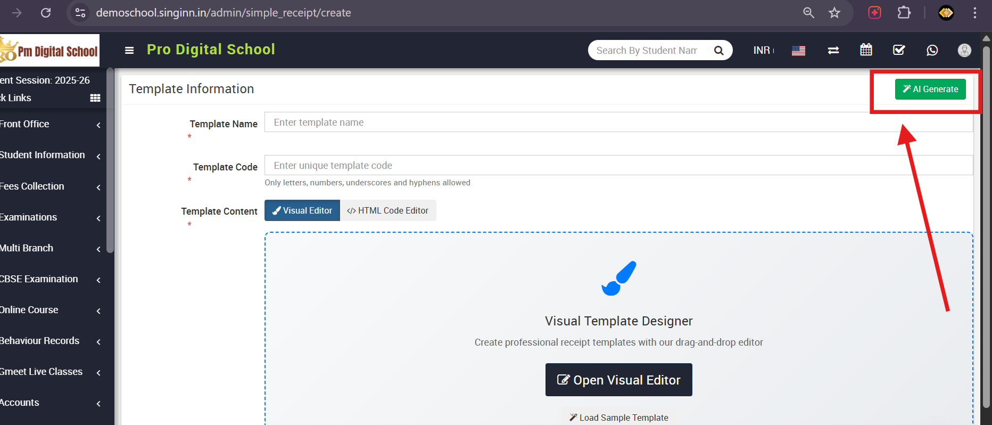Click the task checklist icon

[899, 50]
